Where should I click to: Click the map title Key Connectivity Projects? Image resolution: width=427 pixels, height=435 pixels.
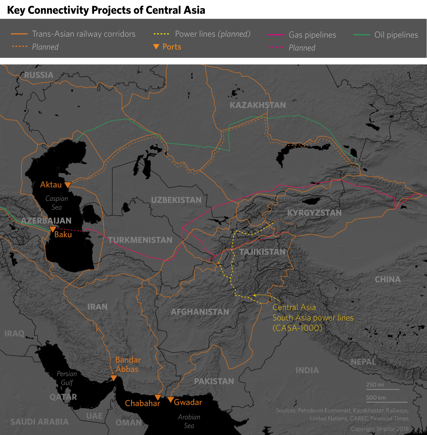click(x=106, y=10)
